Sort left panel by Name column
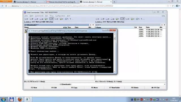Image resolution: width=181 pixels, height=102 pixels. 27,27
